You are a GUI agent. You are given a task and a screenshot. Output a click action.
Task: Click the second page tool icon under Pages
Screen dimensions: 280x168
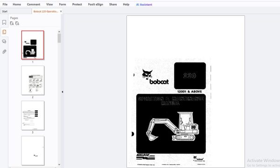coord(17,23)
